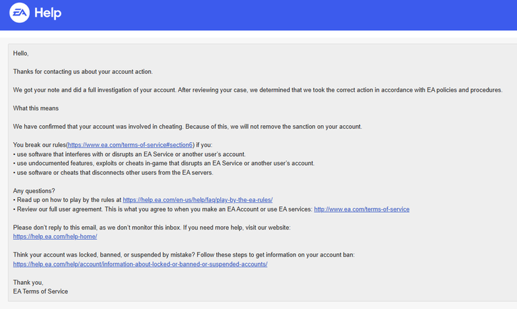Screen dimensions: 517x309
Task: Open the play-by-the-ea-rules FAQ link
Action: pyautogui.click(x=197, y=200)
